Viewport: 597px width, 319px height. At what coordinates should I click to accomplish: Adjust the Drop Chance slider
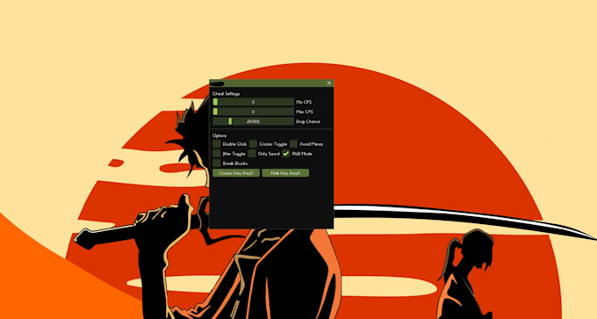pos(253,121)
